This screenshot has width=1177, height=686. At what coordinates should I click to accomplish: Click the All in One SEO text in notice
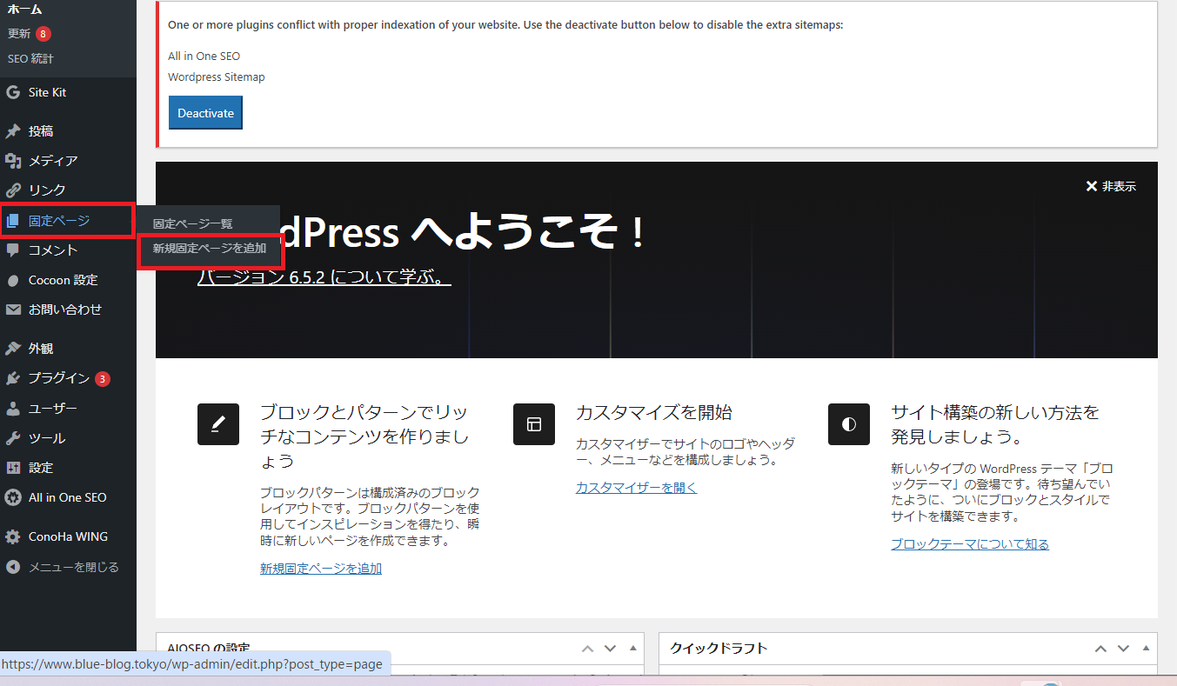point(204,57)
